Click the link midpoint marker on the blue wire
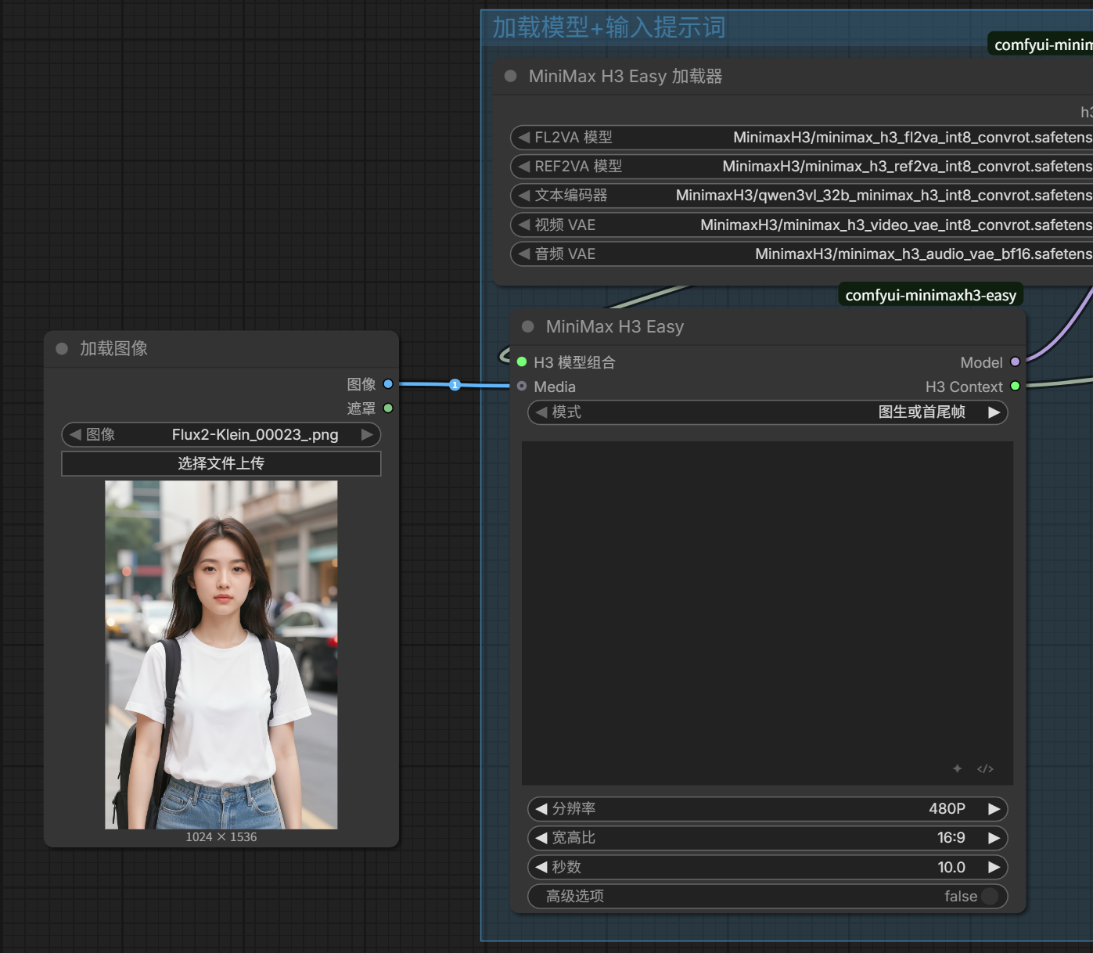The height and width of the screenshot is (953, 1093). pos(455,384)
